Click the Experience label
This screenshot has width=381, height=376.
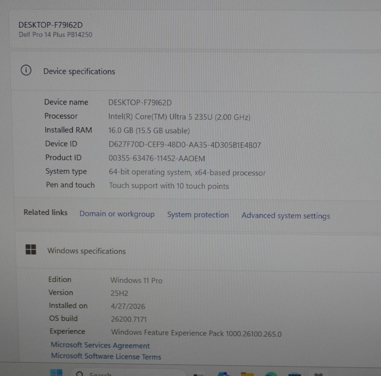pyautogui.click(x=67, y=332)
